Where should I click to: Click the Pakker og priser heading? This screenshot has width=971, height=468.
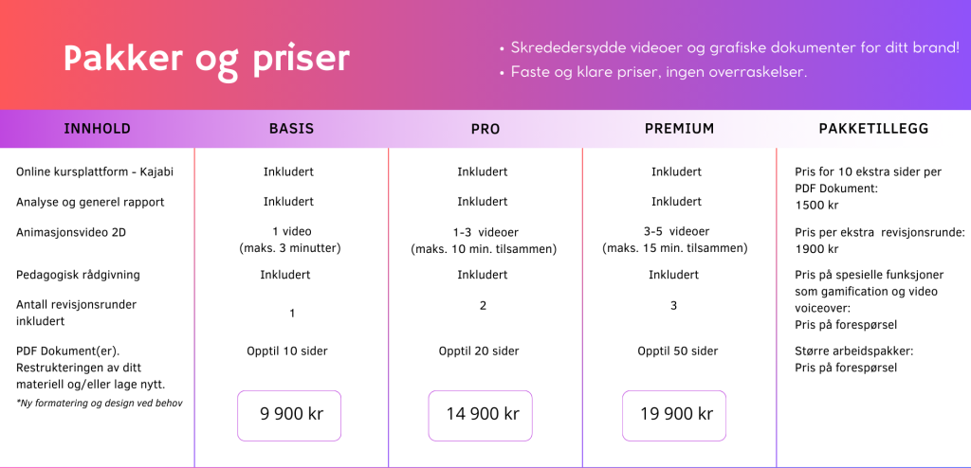207,59
